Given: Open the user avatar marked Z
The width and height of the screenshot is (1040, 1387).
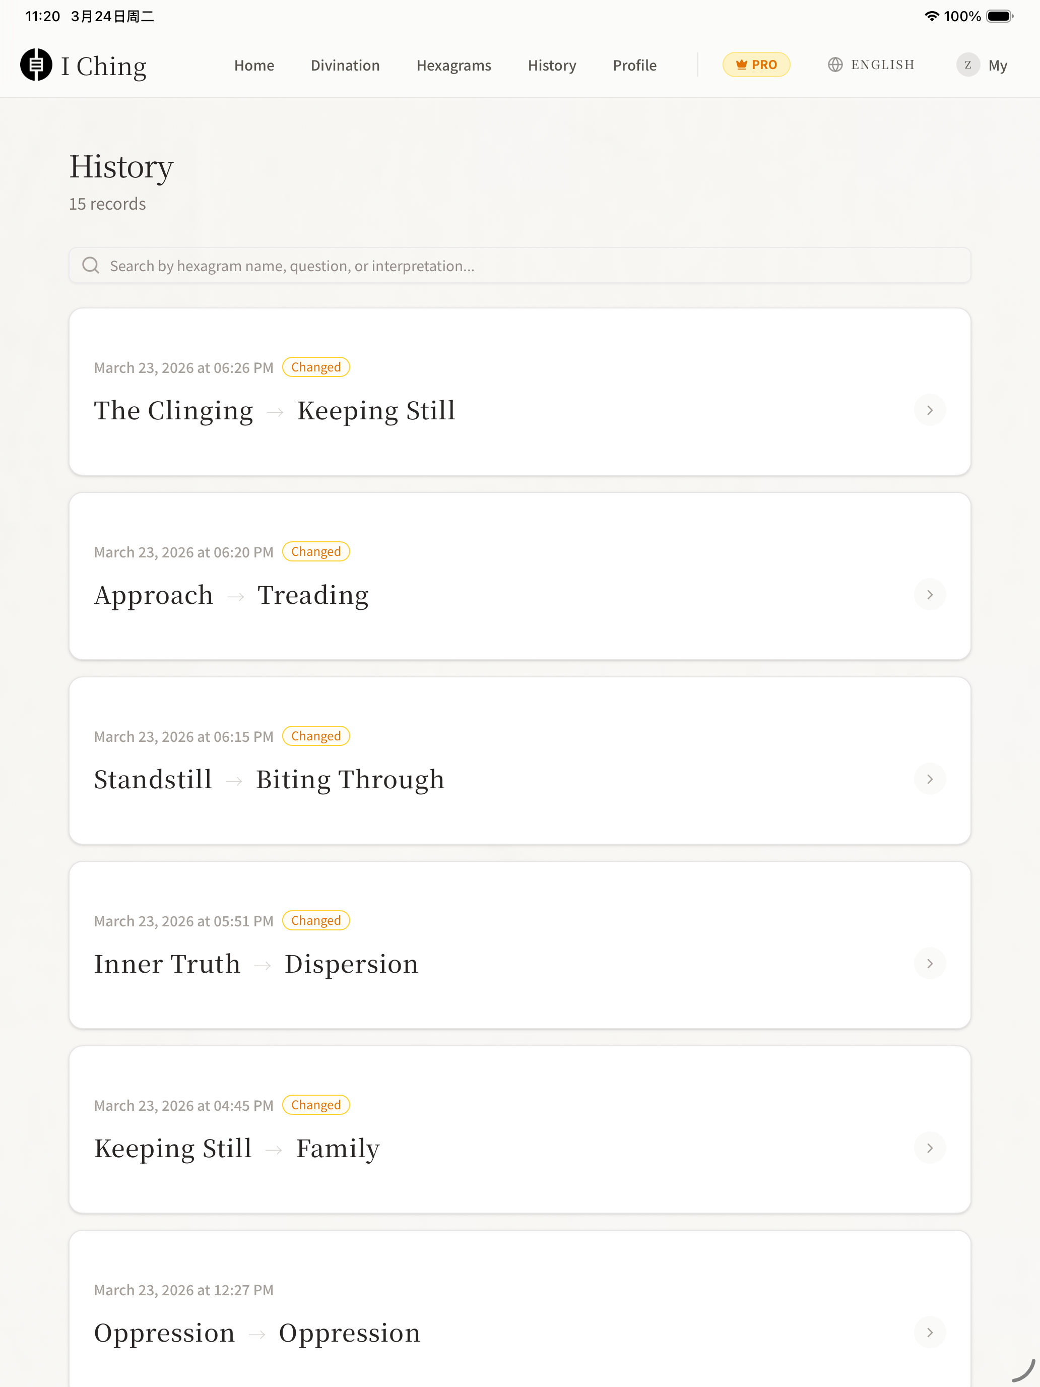Looking at the screenshot, I should 968,65.
